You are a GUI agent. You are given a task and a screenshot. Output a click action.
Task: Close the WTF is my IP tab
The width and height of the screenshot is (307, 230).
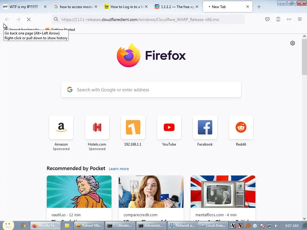point(45,7)
